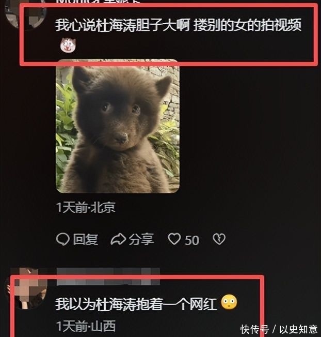Tap the 回复 reply label
Screen dimensions: 321x337
[85, 239]
